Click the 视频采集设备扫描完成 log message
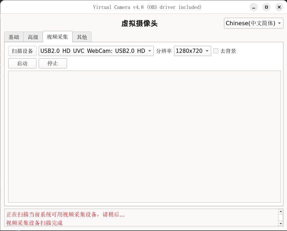The image size is (287, 231). tap(34, 223)
